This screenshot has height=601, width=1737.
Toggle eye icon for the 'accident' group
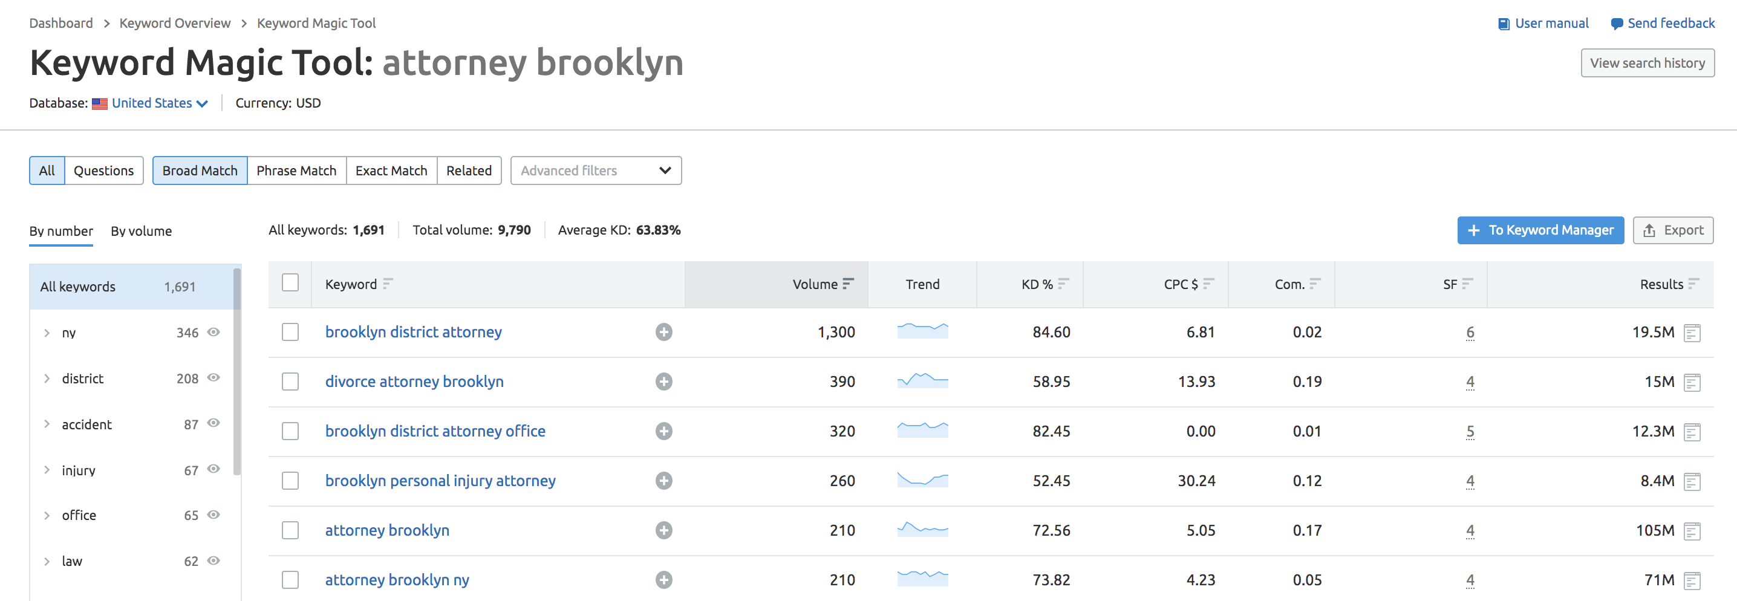coord(213,423)
